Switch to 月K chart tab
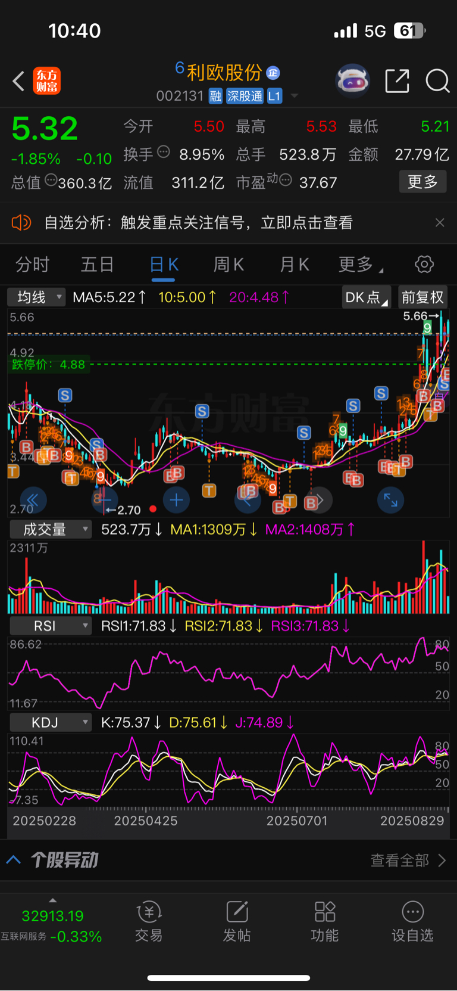457x991 pixels. click(x=295, y=264)
